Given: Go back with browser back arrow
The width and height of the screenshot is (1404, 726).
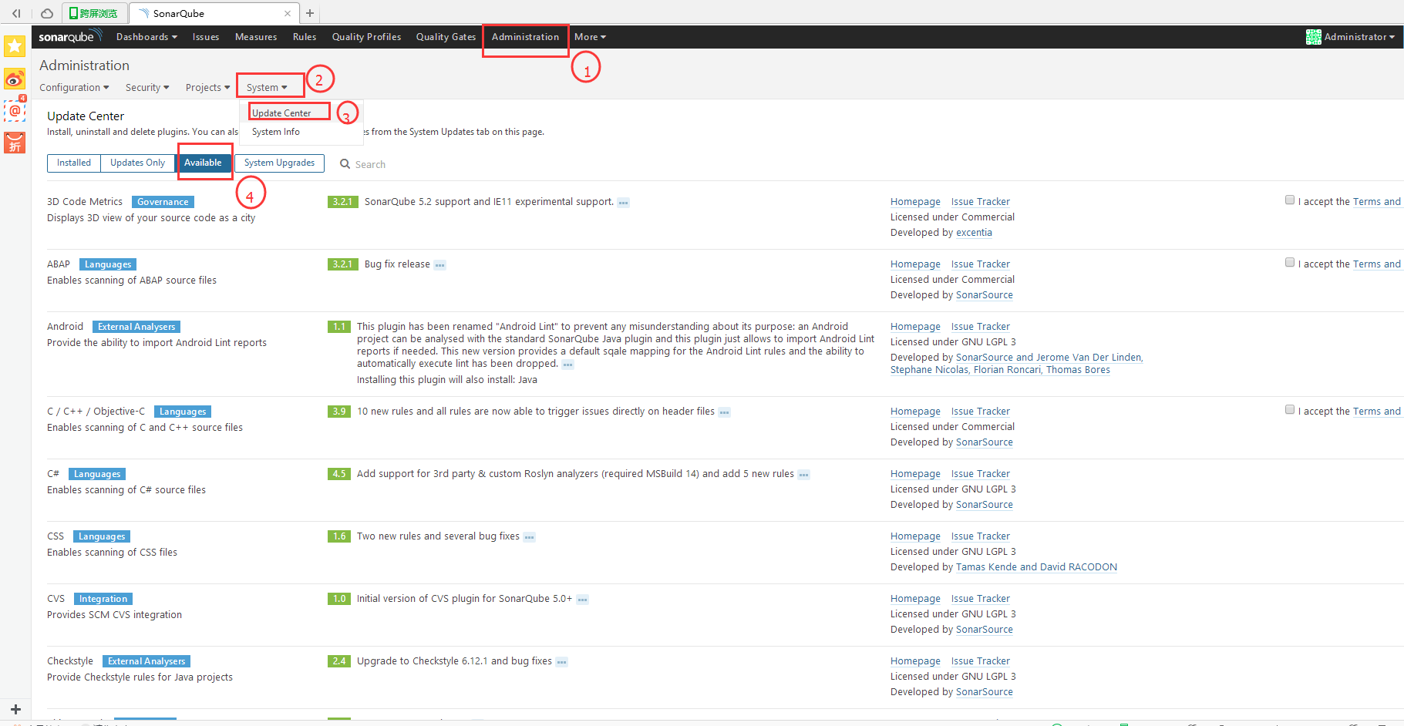Looking at the screenshot, I should [16, 13].
